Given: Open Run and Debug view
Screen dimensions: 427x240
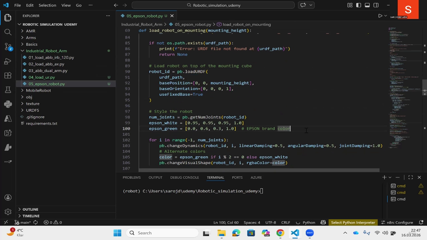Looking at the screenshot, I should coord(8,61).
